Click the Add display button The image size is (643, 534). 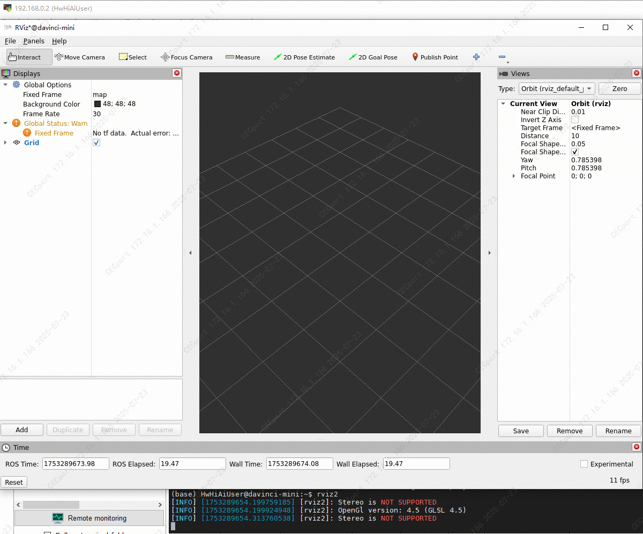coord(22,430)
